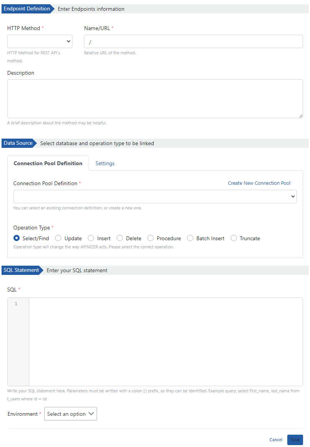This screenshot has width=310, height=447.
Task: Choose the Insert radio button
Action: point(91,238)
